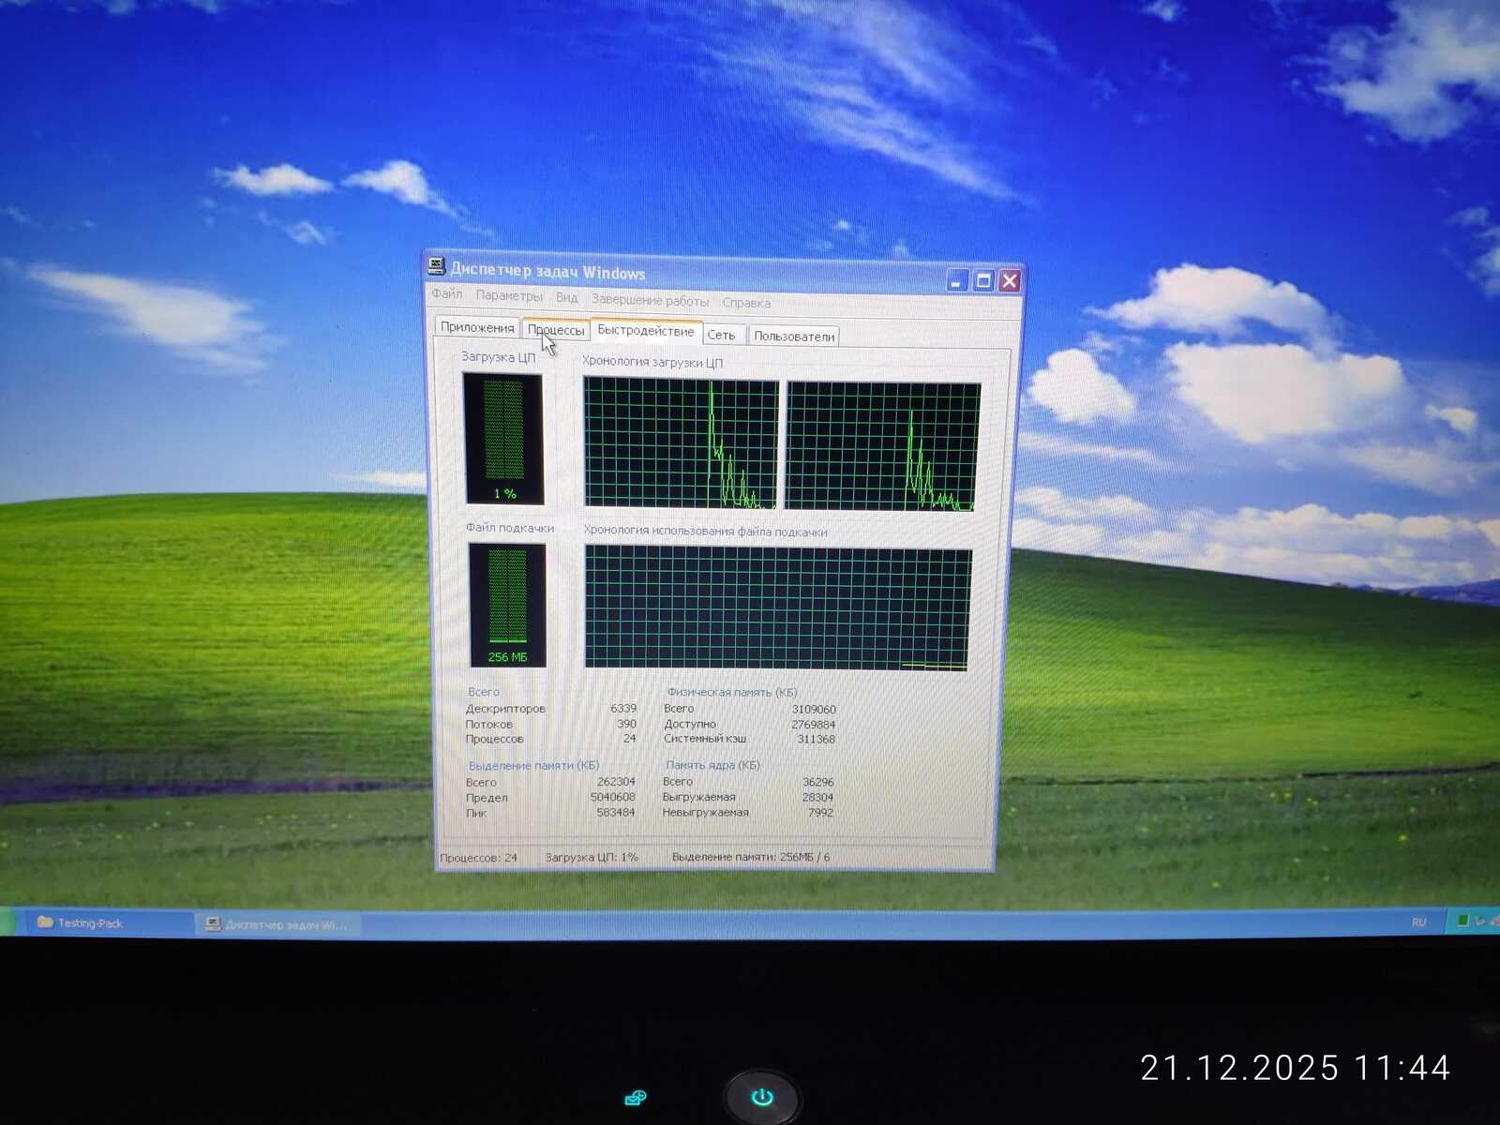Click the Выделение памяти (КБ) heading
The image size is (1500, 1125).
click(x=533, y=766)
